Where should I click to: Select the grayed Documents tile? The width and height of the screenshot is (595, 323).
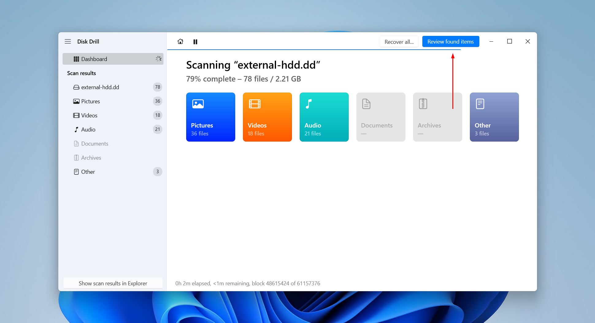[x=381, y=117]
